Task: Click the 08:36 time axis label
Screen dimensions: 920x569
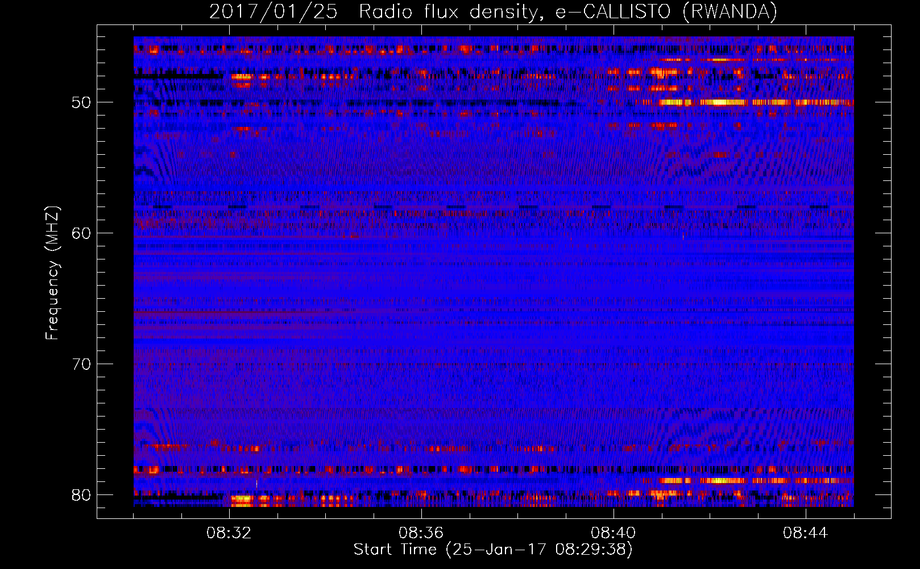Action: [x=421, y=533]
